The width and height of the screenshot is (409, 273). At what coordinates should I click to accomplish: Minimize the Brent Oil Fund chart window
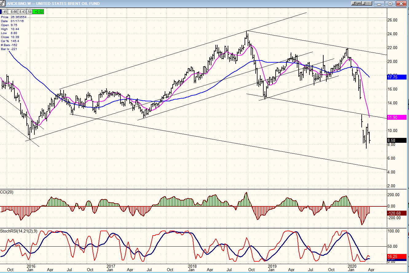380,3
